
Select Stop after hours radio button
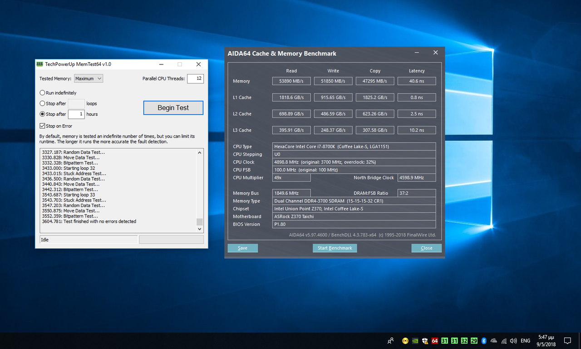(42, 114)
